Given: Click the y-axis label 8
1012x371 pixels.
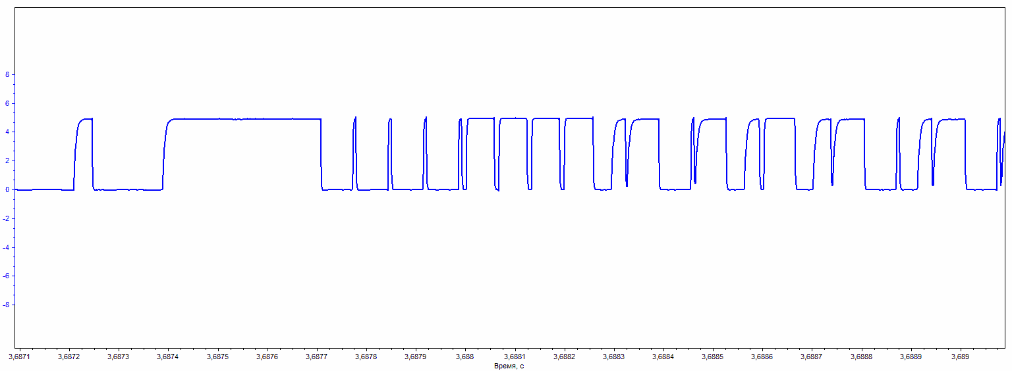Looking at the screenshot, I should (7, 74).
